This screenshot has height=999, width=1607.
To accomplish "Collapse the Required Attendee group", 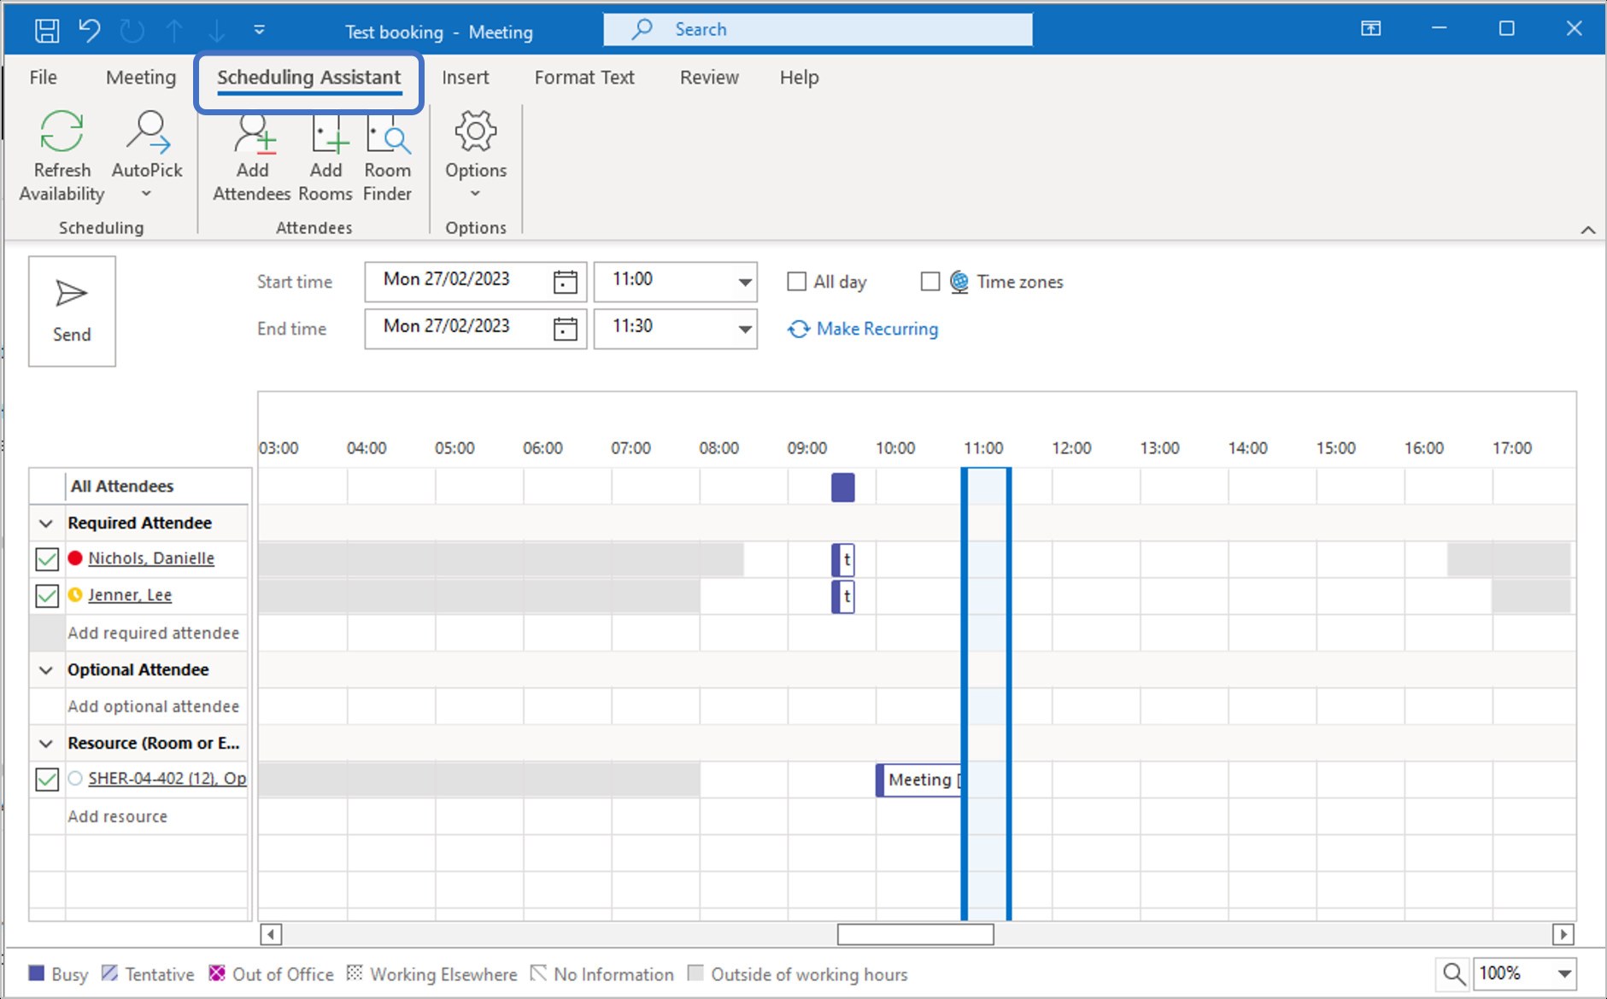I will click(x=47, y=523).
